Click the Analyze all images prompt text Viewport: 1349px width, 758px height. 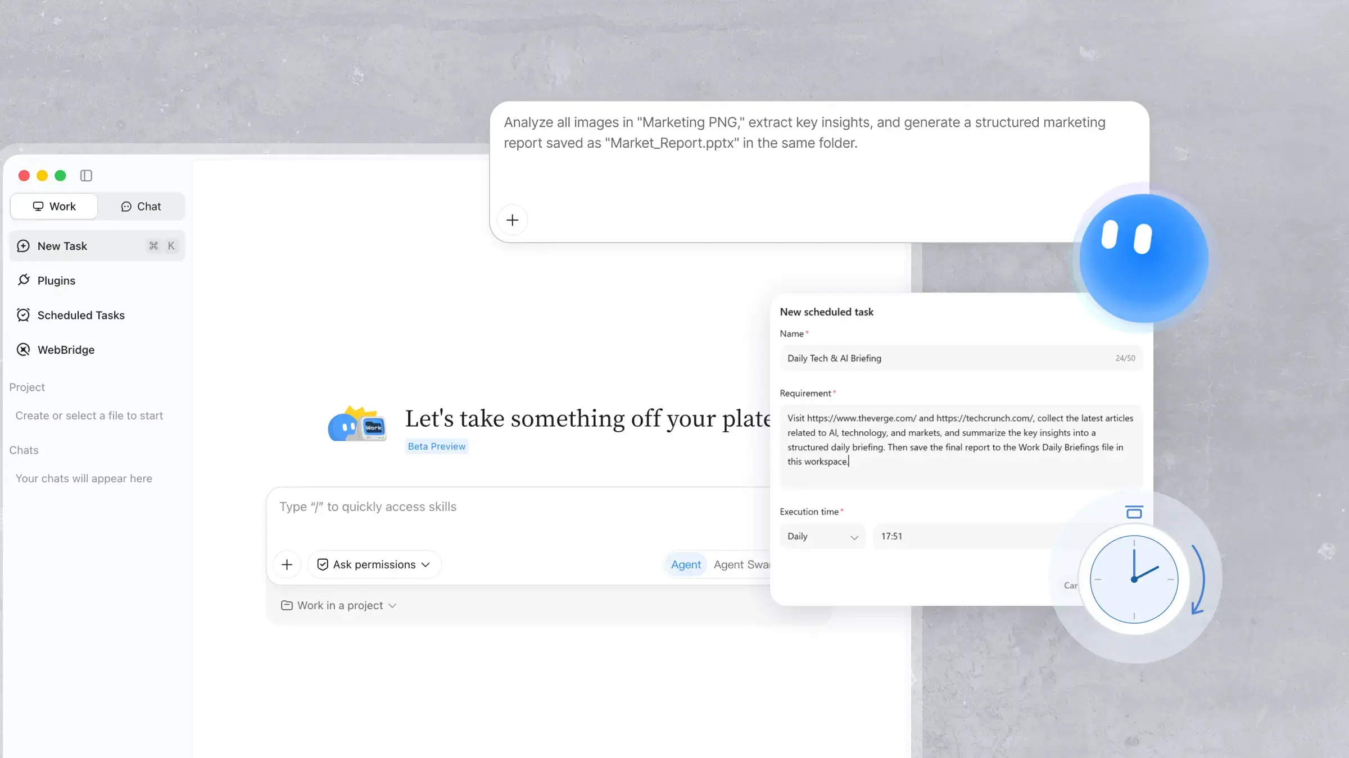tap(804, 133)
